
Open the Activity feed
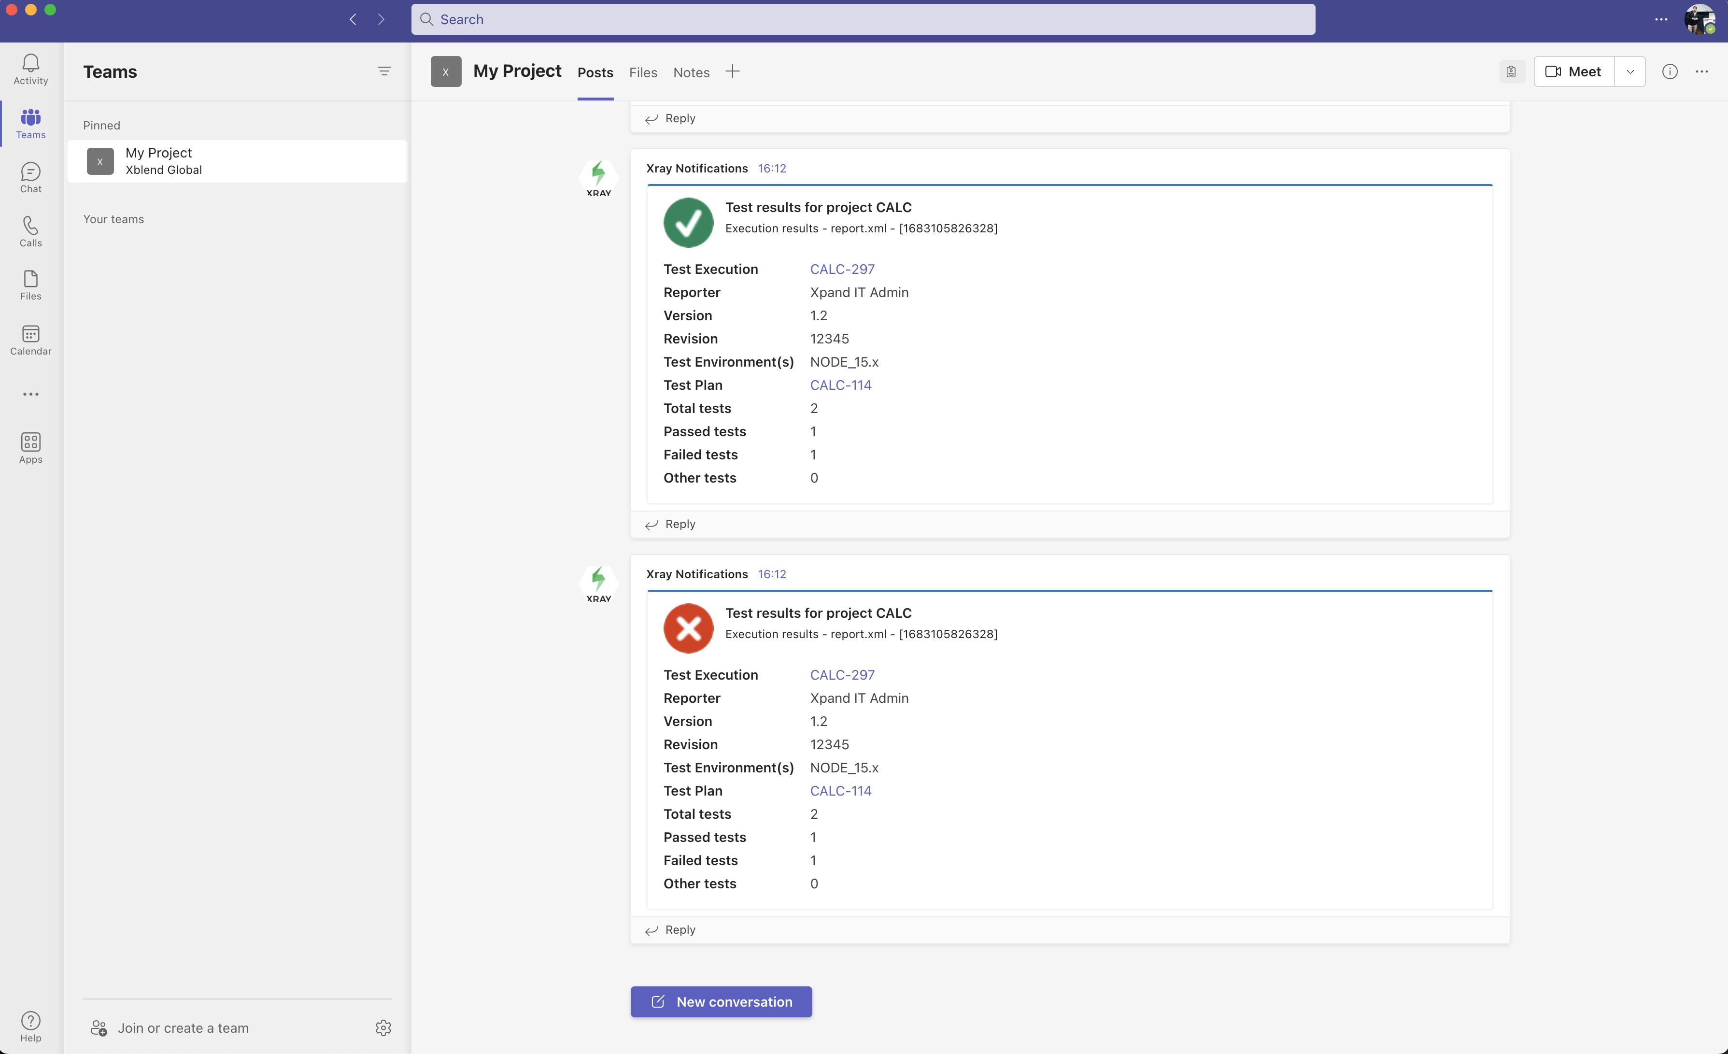[31, 70]
